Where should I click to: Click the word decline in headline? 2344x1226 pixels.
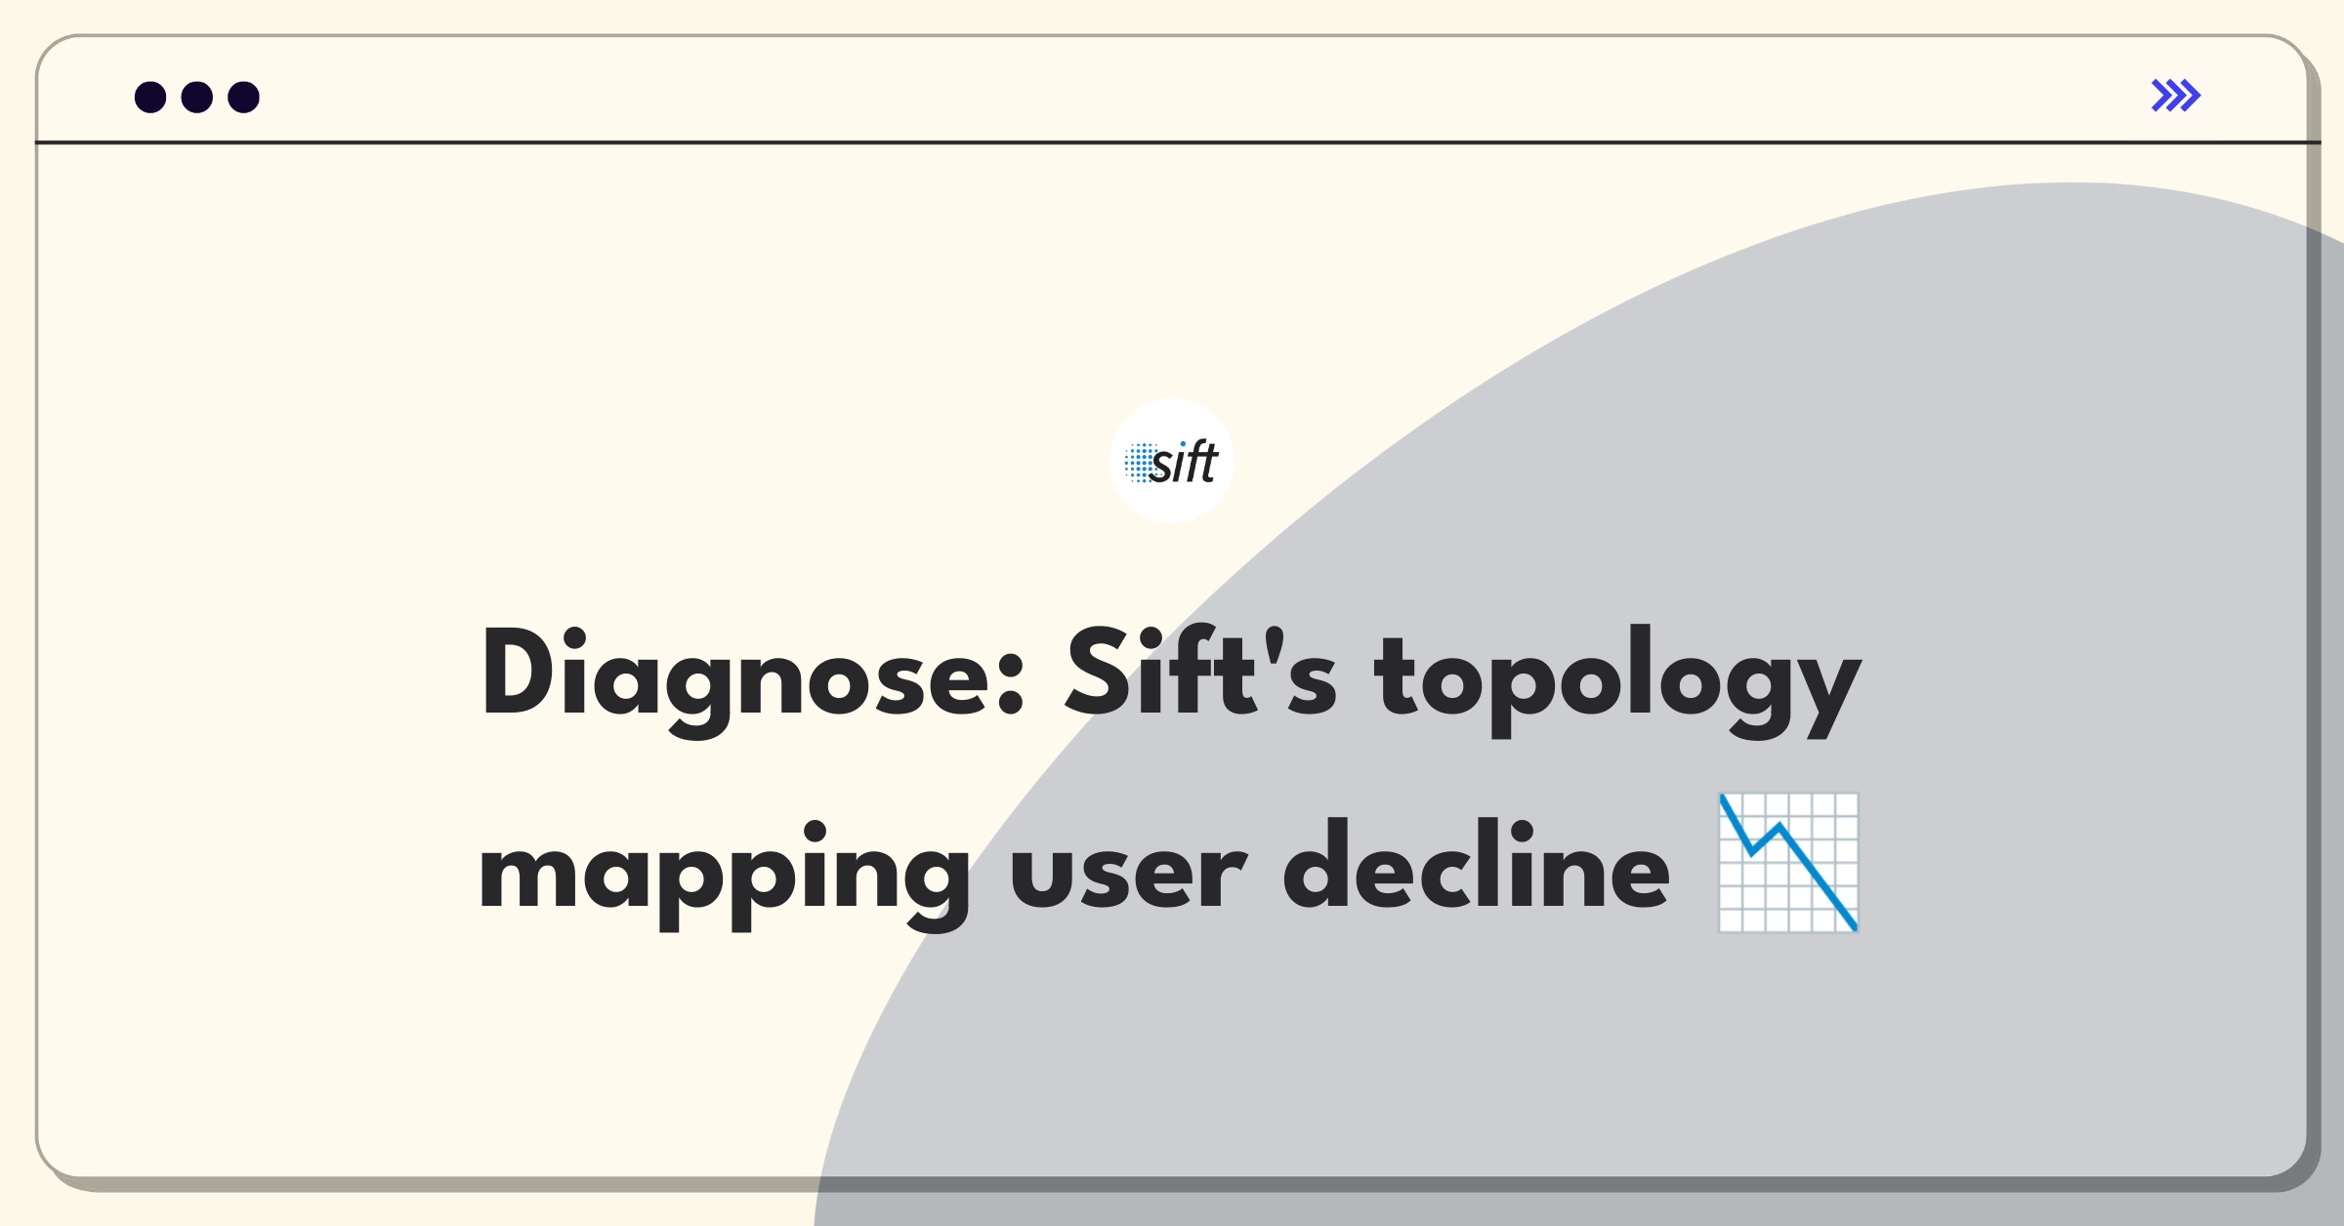pyautogui.click(x=1477, y=865)
